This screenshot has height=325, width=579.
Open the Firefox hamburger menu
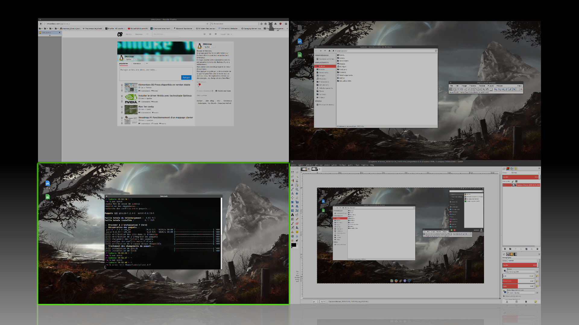[x=286, y=24]
